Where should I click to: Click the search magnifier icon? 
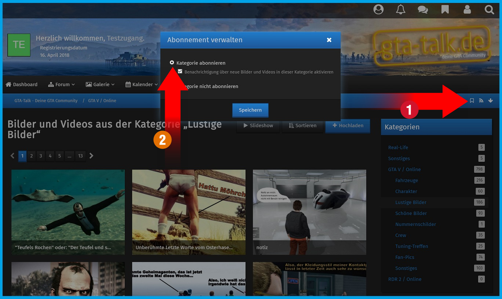click(489, 10)
